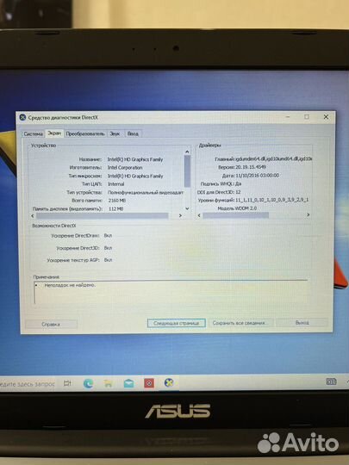Click the Справка button
This screenshot has height=465, width=349.
tap(51, 324)
